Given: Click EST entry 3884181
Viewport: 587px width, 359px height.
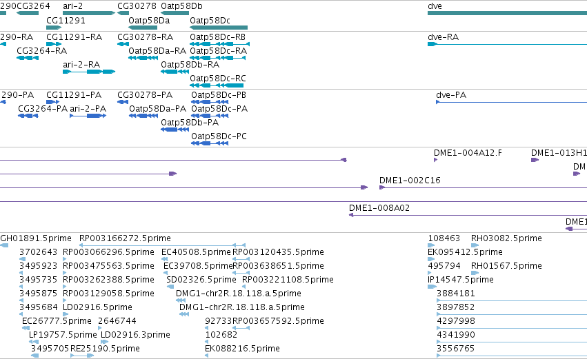Looking at the screenshot, I should point(456,294).
